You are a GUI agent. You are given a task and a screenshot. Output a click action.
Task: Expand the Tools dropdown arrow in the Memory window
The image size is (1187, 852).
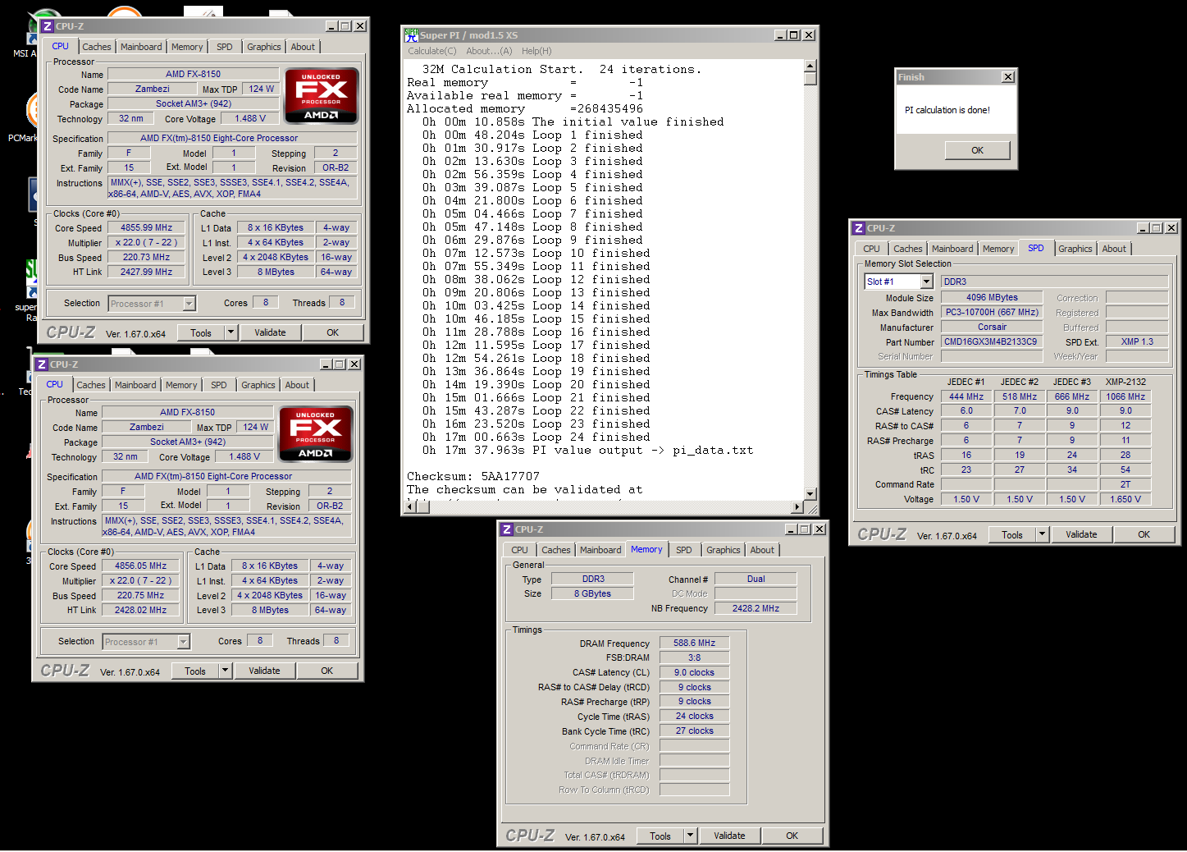point(690,836)
